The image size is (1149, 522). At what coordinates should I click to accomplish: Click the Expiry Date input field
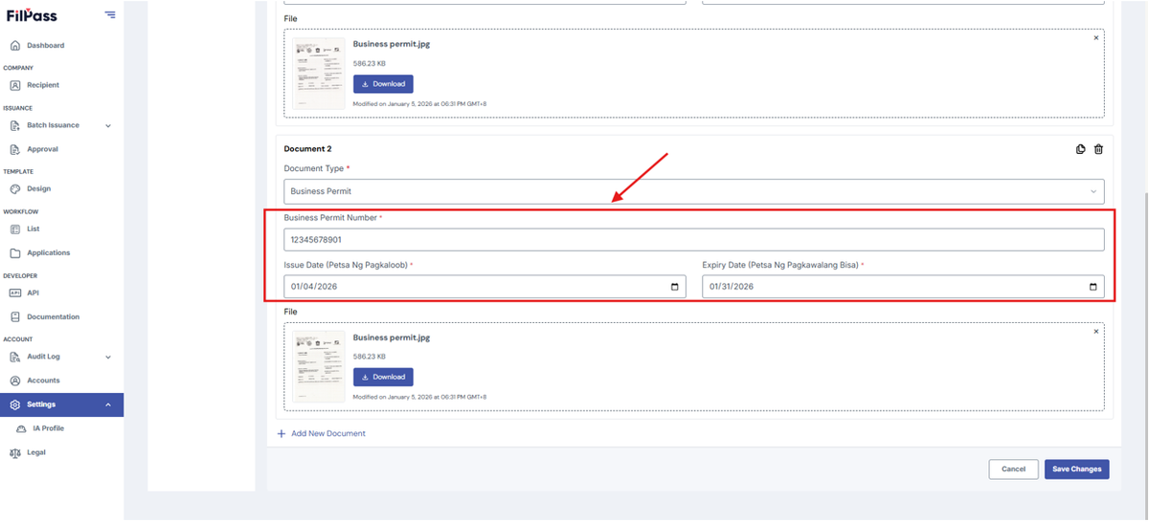pyautogui.click(x=903, y=287)
